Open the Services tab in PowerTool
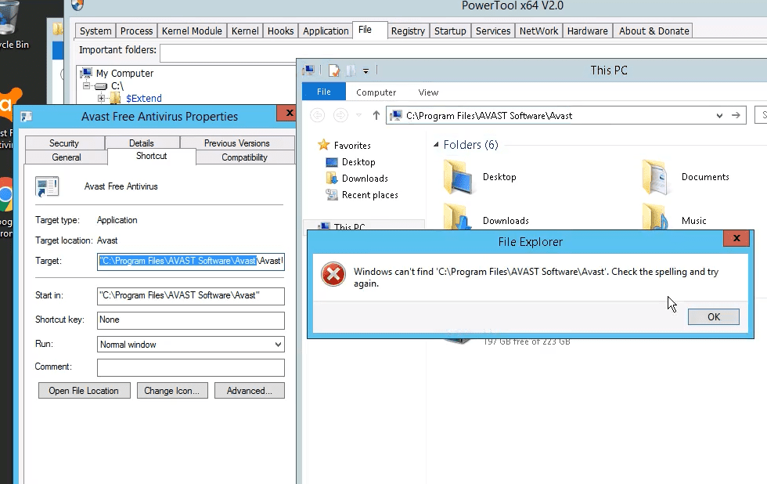767x484 pixels. (493, 31)
